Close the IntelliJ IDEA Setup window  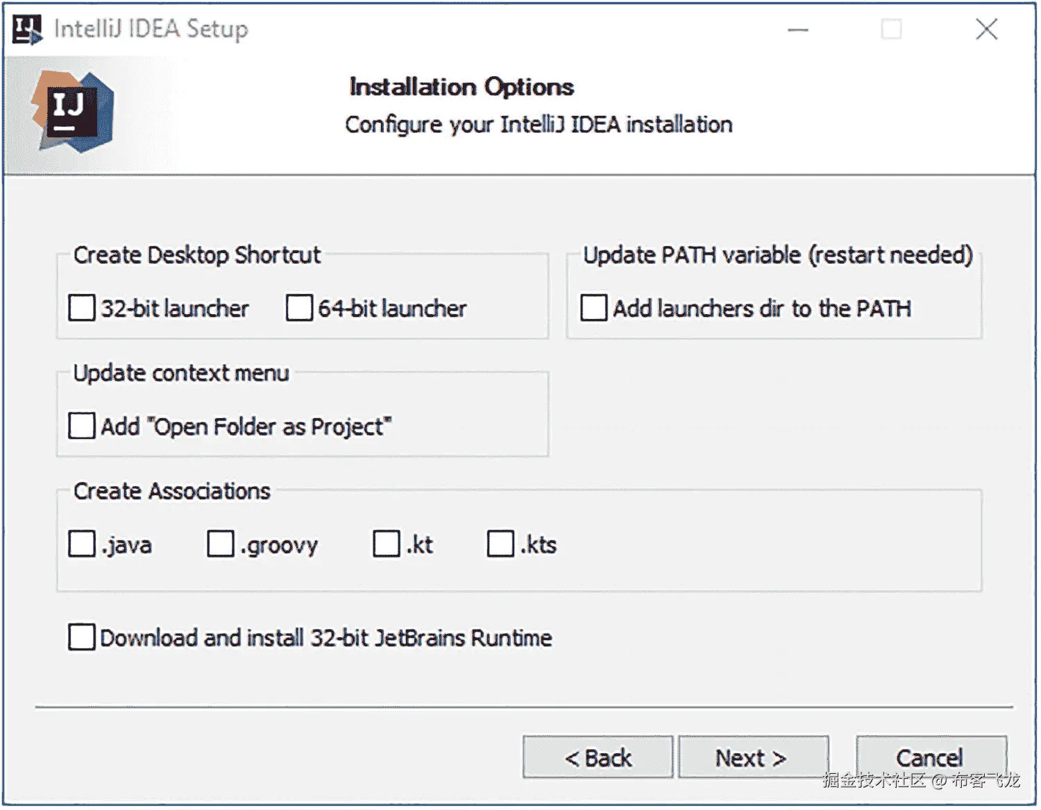[x=986, y=30]
